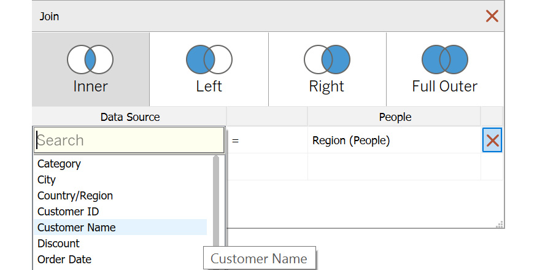Choose Customer ID from the field list

pos(120,212)
